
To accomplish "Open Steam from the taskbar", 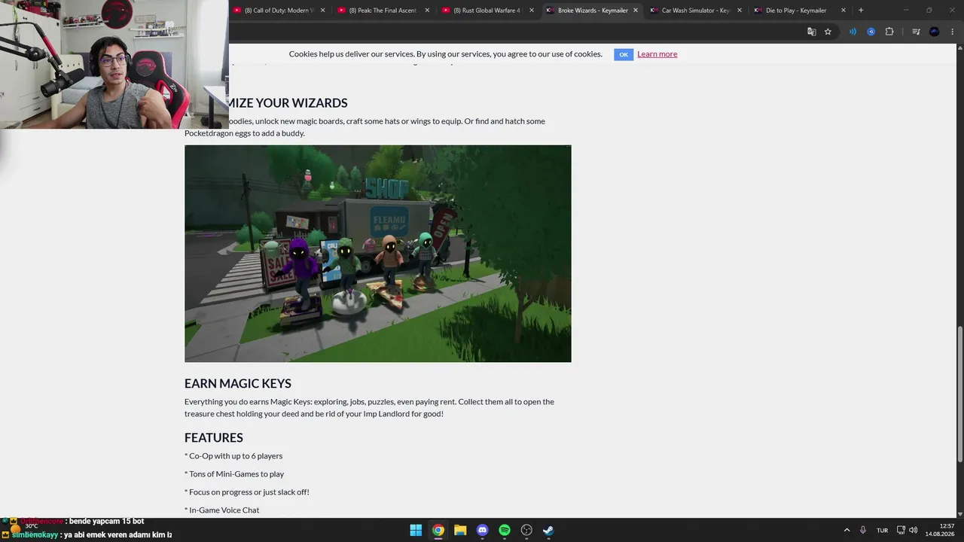I will (549, 530).
